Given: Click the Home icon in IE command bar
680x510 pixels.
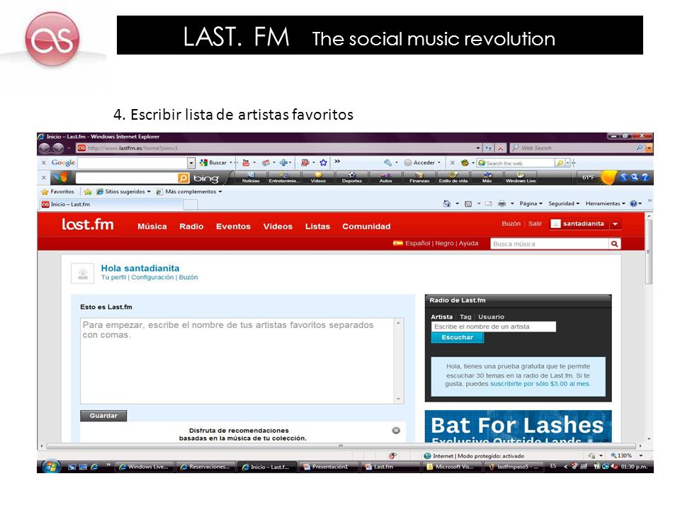Looking at the screenshot, I should point(447,203).
